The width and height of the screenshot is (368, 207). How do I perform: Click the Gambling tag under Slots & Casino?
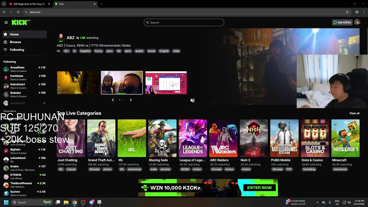pyautogui.click(x=309, y=169)
